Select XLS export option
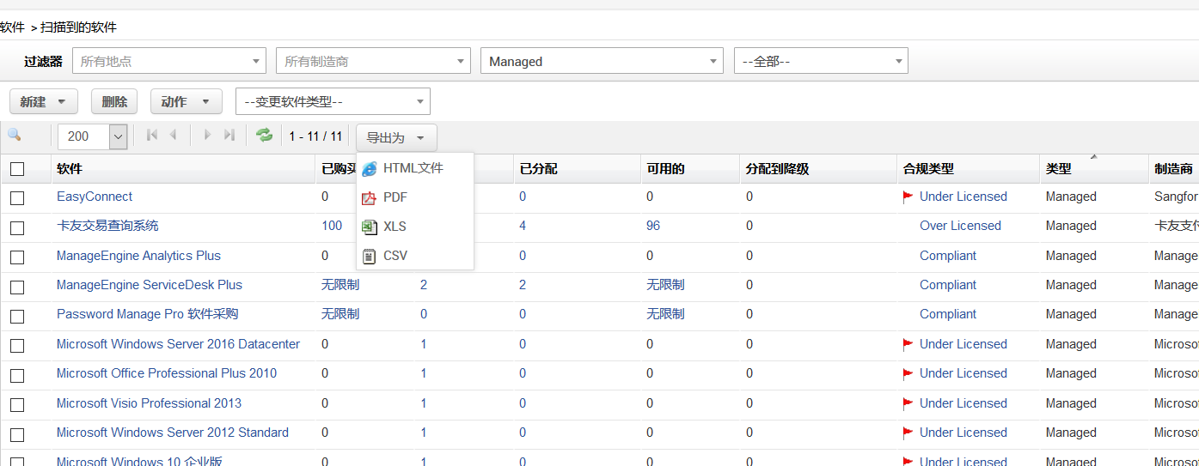1199x466 pixels. pos(395,227)
